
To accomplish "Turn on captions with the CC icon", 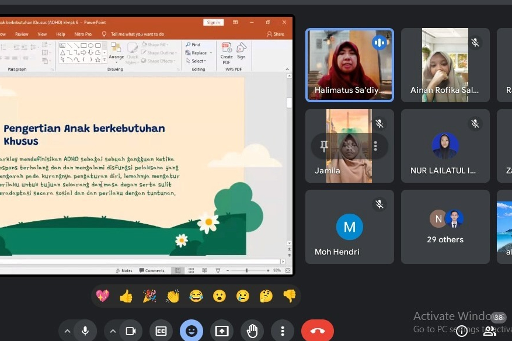I will tap(161, 330).
